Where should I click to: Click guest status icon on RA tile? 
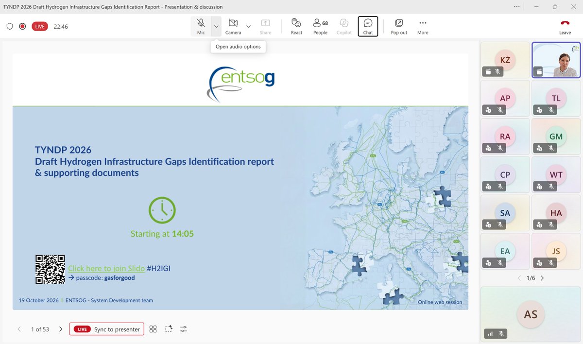click(x=488, y=148)
